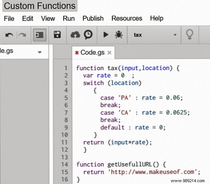The image size is (210, 184).
Task: Click line number 14 in gutter
Action: click(65, 164)
